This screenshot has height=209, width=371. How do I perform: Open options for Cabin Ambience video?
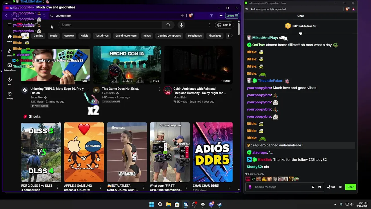[x=231, y=89]
